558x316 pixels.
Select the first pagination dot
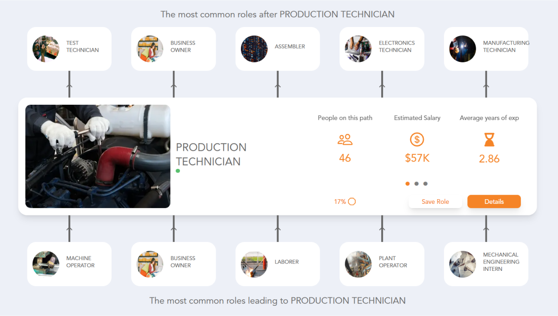[x=407, y=183]
